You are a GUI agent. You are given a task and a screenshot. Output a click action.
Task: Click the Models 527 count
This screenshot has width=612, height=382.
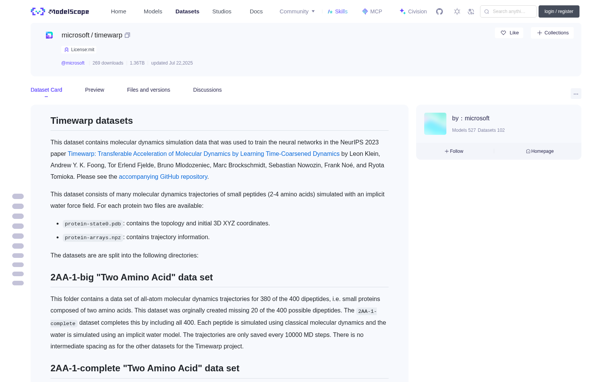click(464, 130)
